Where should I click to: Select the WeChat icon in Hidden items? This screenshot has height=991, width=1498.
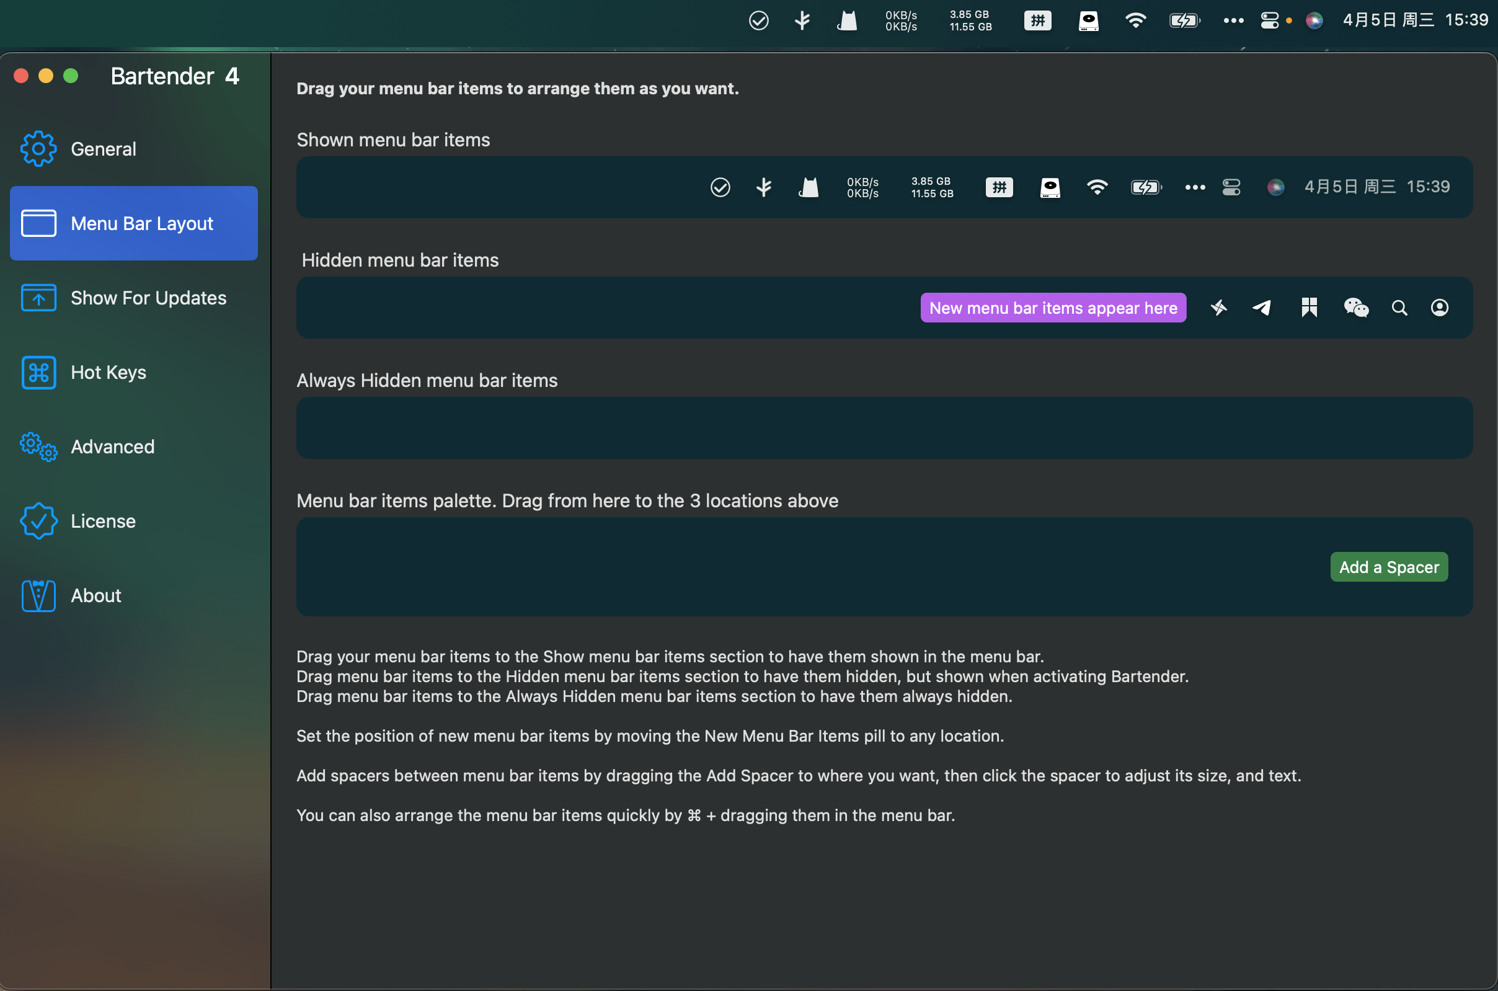(x=1356, y=308)
